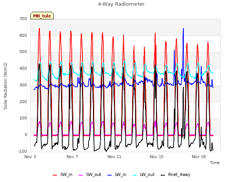The image size is (243, 182).
Task: Click the -100 y-axis tick label
Action: pos(22,151)
